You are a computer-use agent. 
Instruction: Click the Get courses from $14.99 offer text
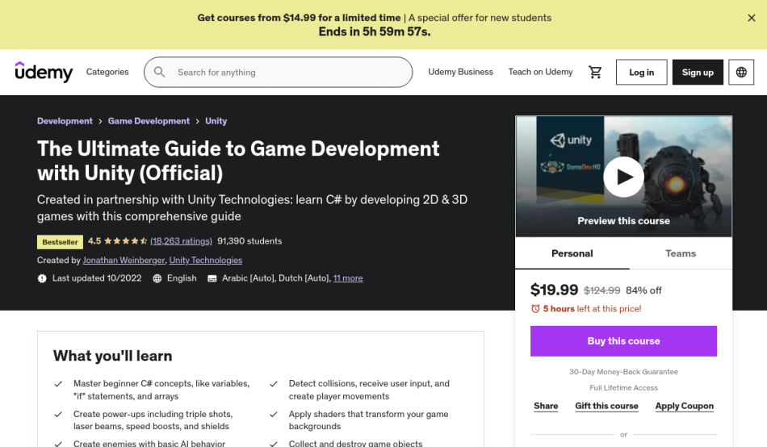click(299, 18)
